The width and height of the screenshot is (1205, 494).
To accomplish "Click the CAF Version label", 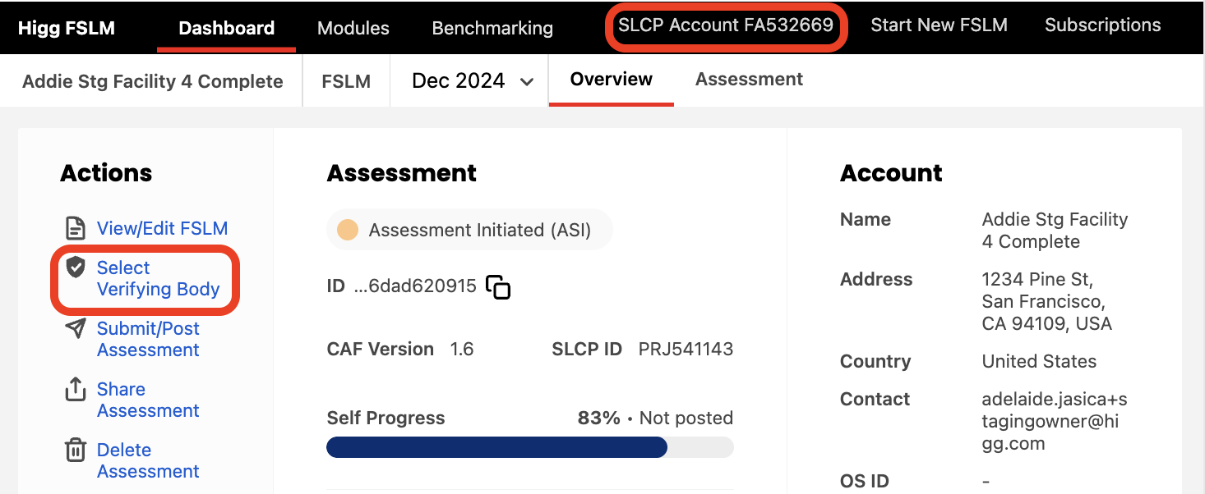I will coord(381,349).
